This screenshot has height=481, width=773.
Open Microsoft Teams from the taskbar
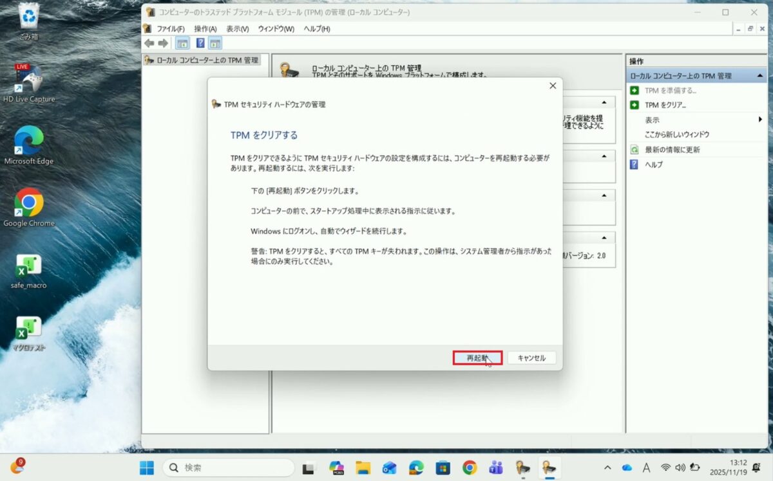pos(495,468)
